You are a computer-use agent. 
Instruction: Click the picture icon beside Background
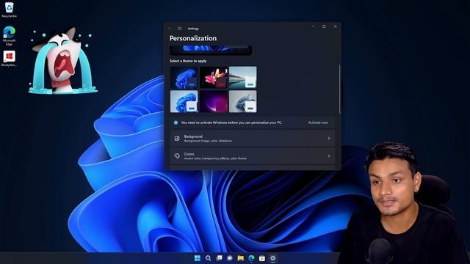(177, 139)
